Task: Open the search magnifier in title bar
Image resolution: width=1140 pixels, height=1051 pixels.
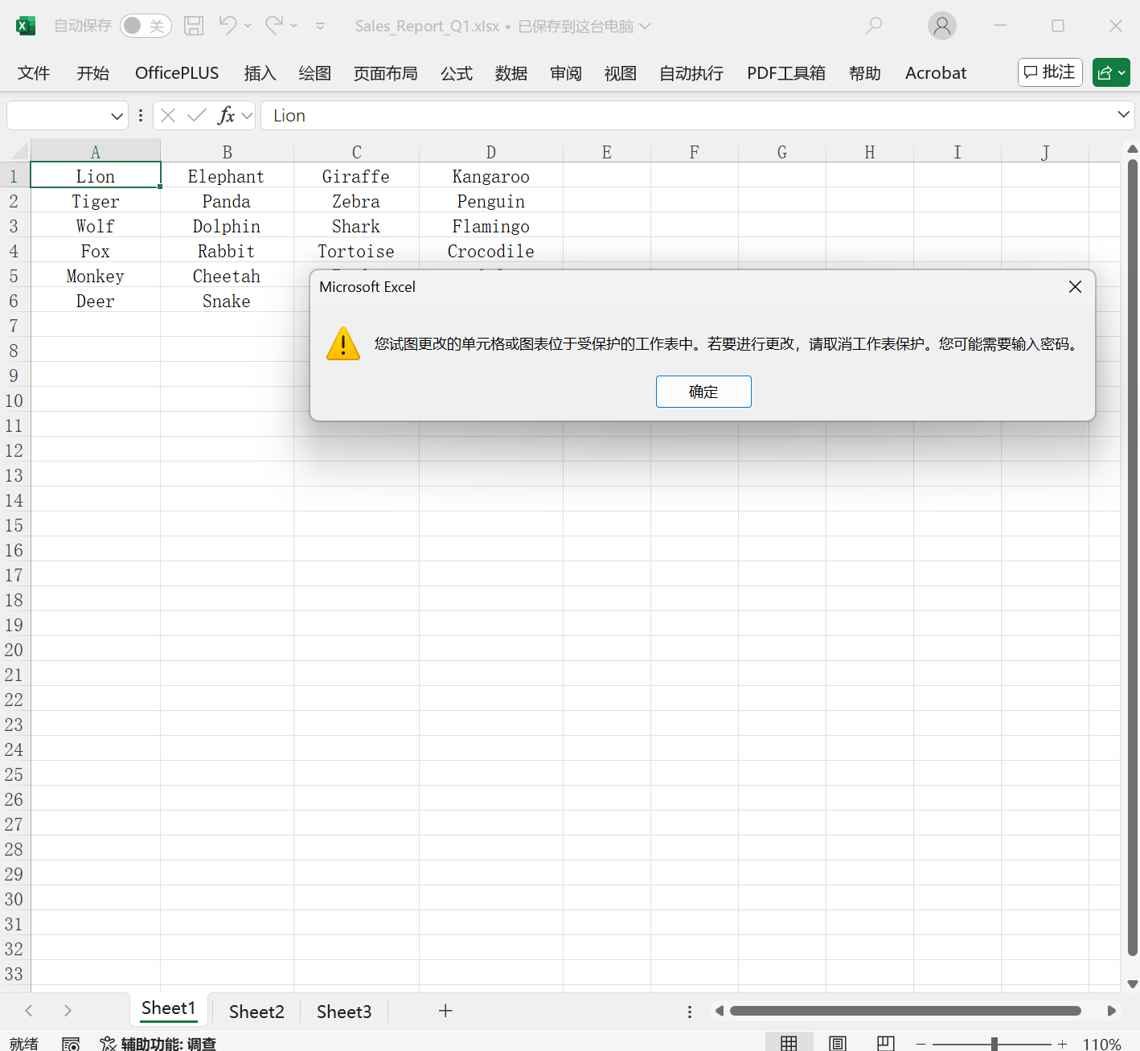Action: 874,26
